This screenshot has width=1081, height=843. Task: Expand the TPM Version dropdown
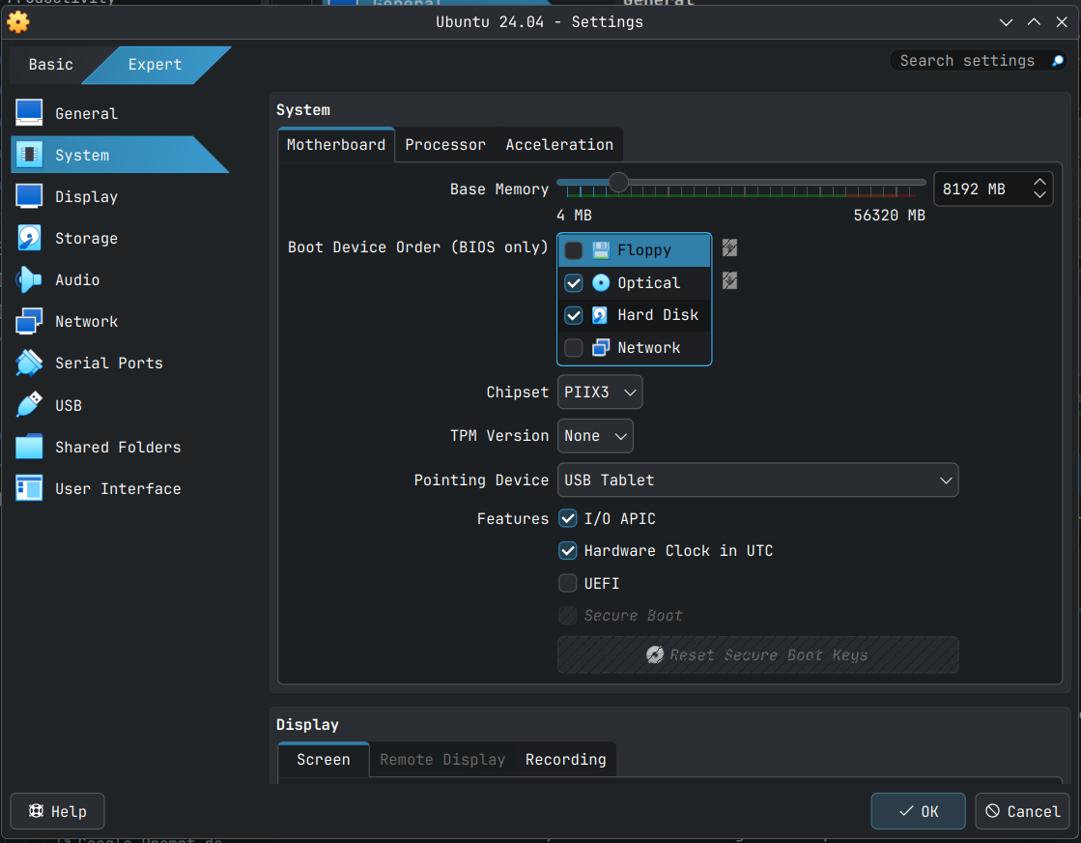point(595,436)
